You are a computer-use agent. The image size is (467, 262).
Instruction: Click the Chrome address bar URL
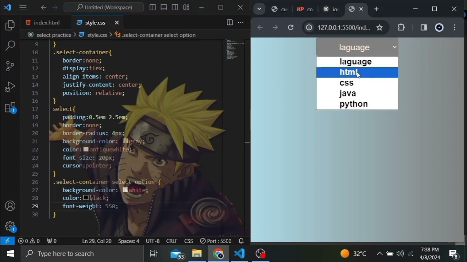pyautogui.click(x=344, y=27)
